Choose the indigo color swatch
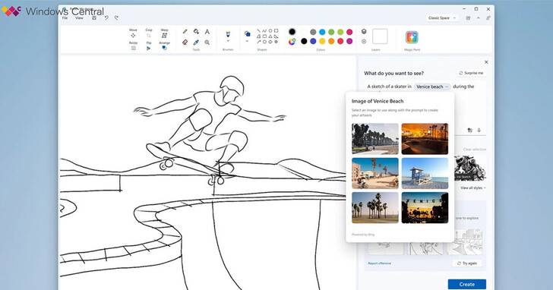553x290 pixels. click(x=313, y=41)
